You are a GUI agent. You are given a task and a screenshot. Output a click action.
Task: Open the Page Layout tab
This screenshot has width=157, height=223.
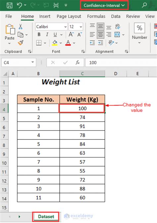tap(69, 17)
